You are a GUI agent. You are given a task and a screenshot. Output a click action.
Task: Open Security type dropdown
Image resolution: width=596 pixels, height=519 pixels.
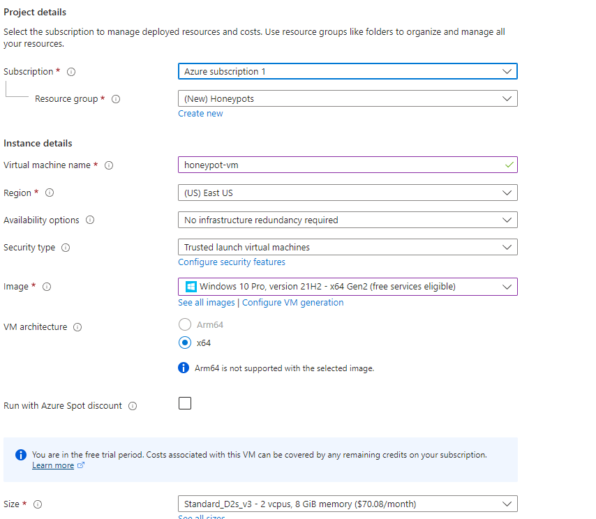(348, 248)
